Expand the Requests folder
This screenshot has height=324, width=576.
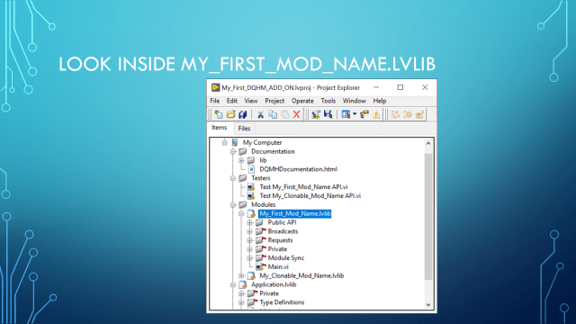[x=250, y=240]
